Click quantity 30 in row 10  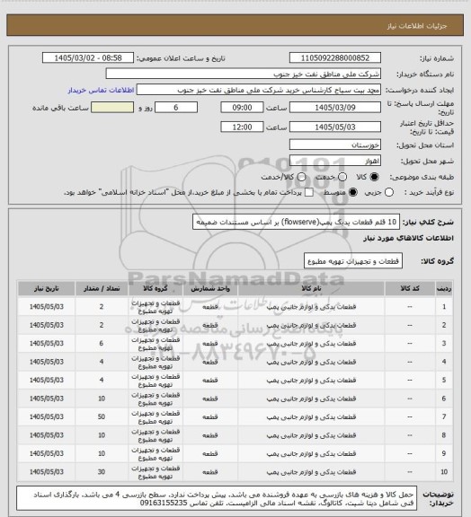point(102,472)
